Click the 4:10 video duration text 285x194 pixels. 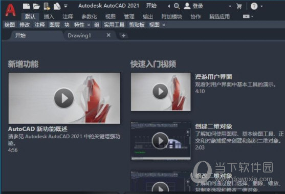click(200, 91)
